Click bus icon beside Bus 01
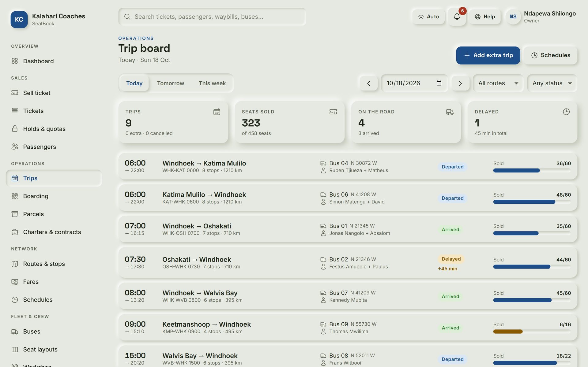This screenshot has width=588, height=367. point(323,226)
